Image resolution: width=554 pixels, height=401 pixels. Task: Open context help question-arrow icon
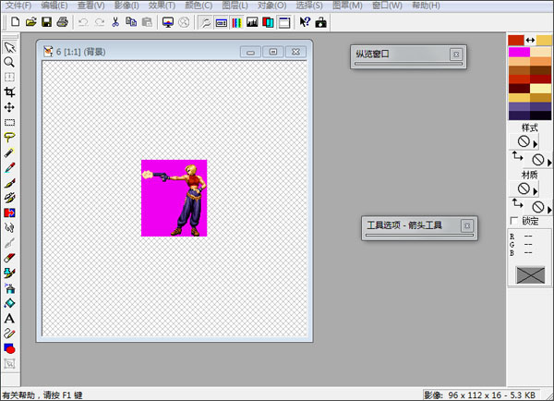tap(305, 22)
